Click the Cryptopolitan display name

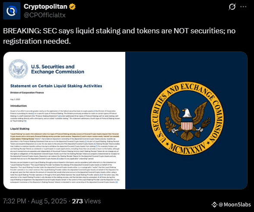45,6
